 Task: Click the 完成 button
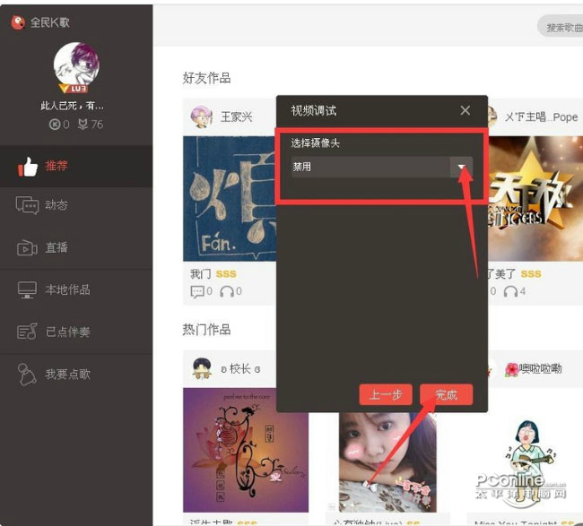(x=446, y=394)
